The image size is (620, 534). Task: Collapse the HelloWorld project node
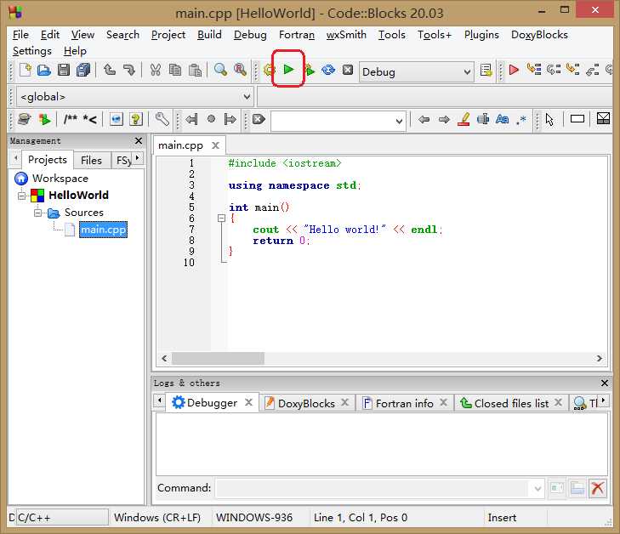pos(22,196)
